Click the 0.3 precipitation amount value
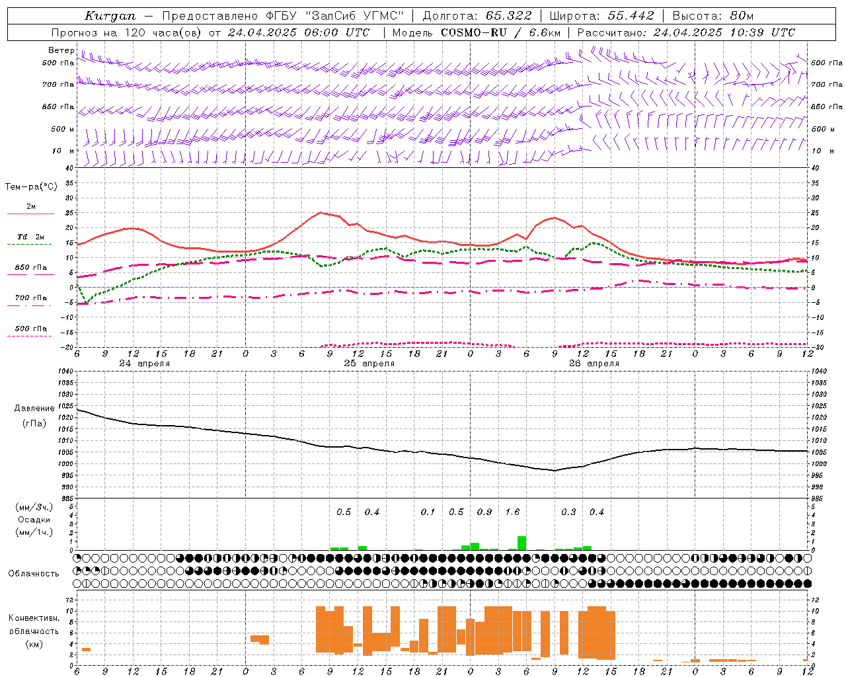 (568, 512)
